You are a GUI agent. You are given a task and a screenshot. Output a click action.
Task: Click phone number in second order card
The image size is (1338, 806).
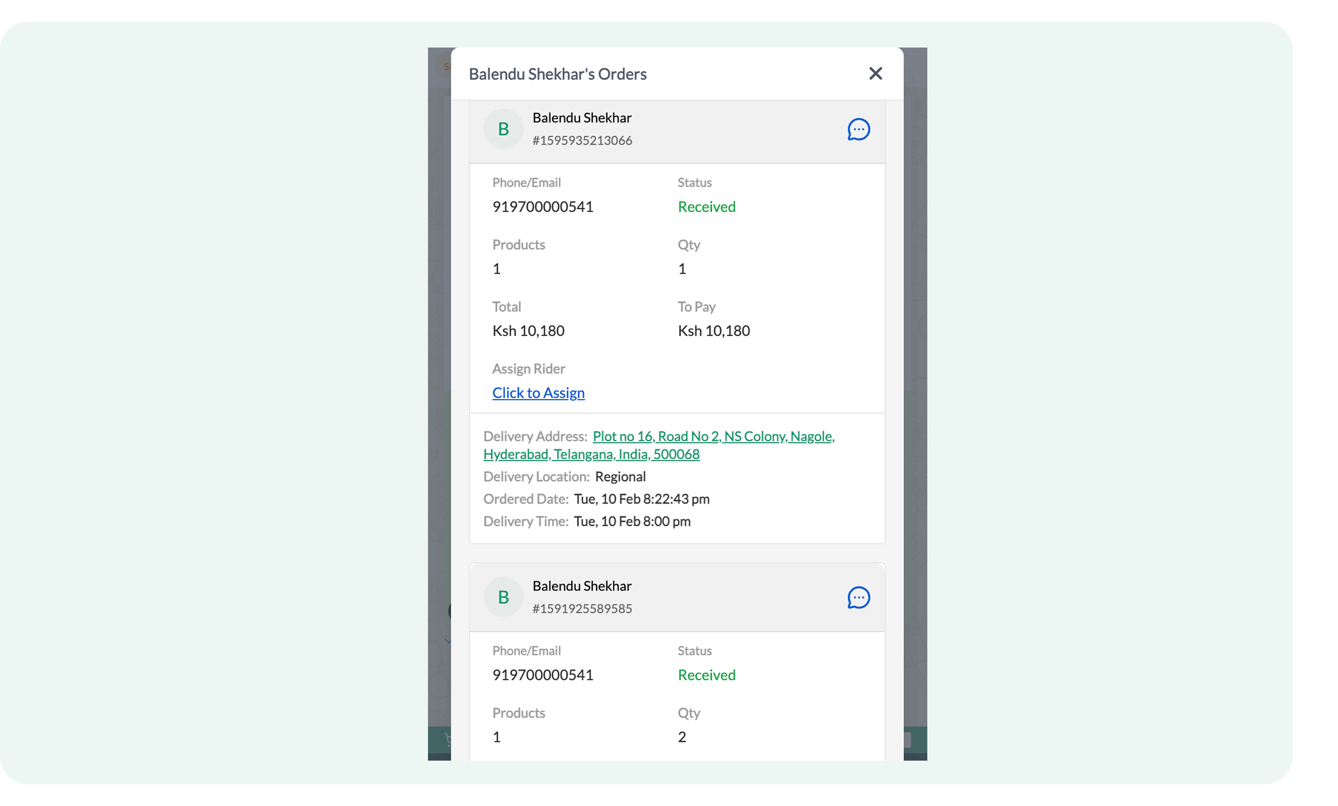click(542, 675)
